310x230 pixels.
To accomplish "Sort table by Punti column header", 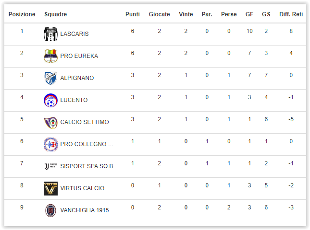I will [x=133, y=14].
